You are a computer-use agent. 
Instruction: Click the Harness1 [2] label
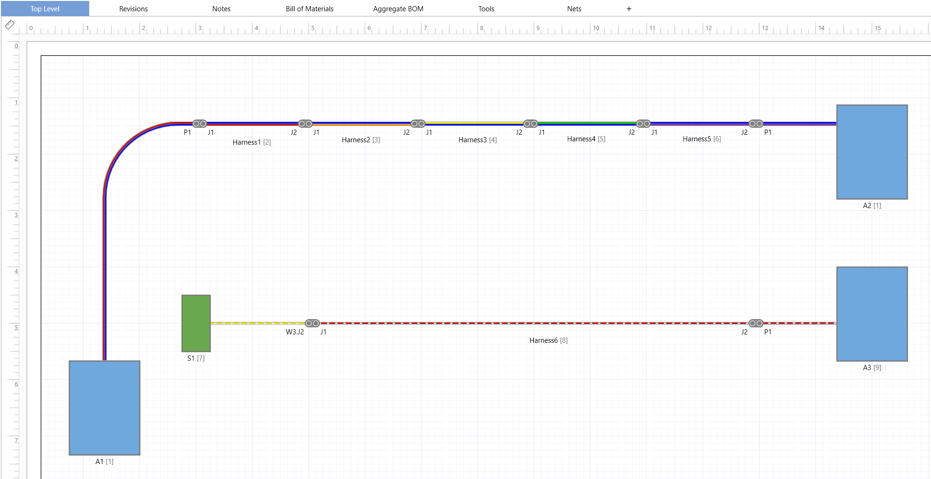pyautogui.click(x=252, y=142)
